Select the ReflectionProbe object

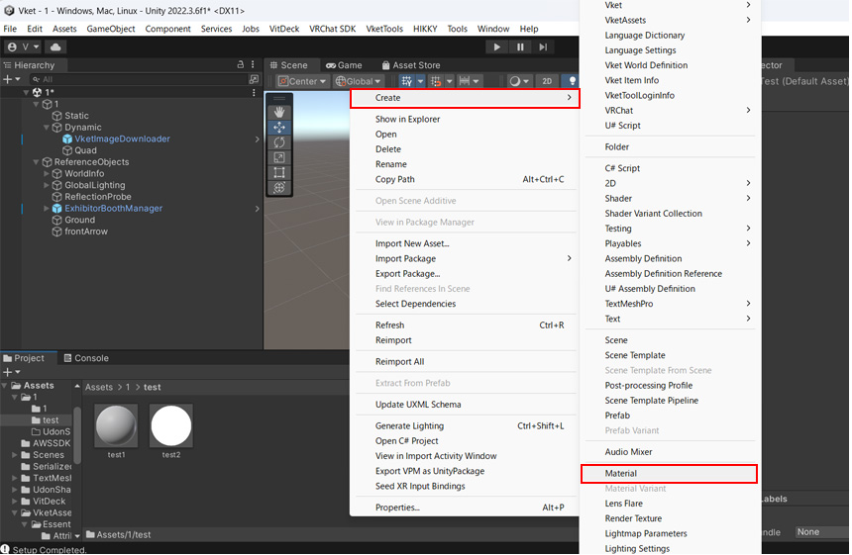[98, 197]
